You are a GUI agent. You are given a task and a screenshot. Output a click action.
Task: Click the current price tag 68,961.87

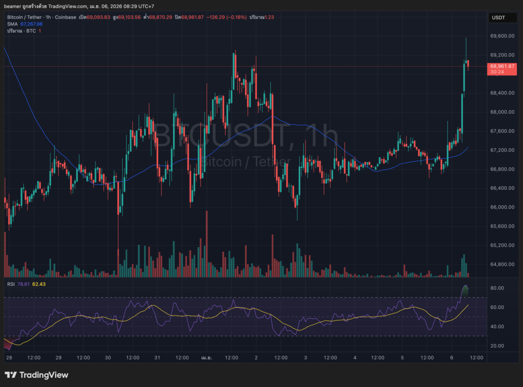tap(503, 66)
